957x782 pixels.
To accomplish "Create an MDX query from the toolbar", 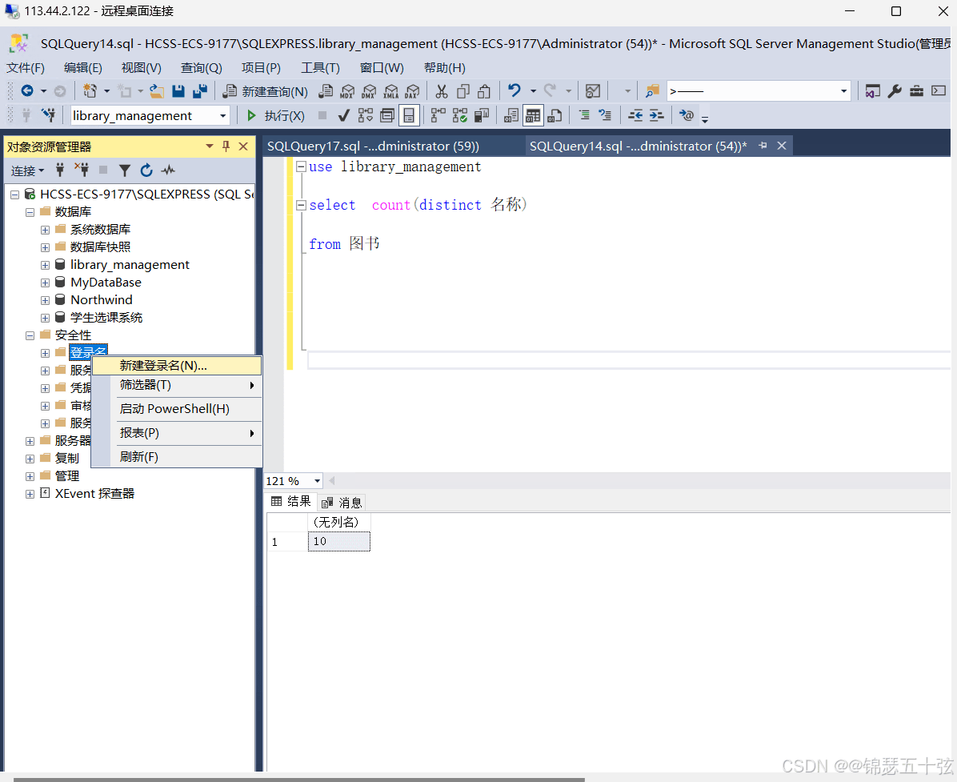I will [347, 91].
